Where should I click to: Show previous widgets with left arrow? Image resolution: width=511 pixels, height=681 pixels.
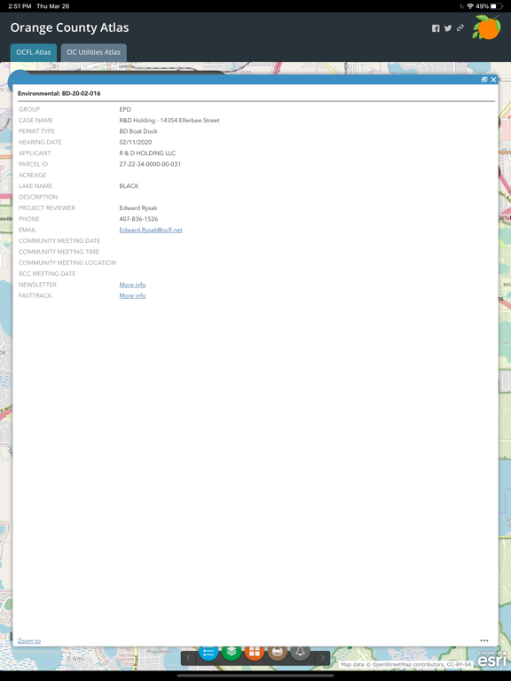click(188, 658)
